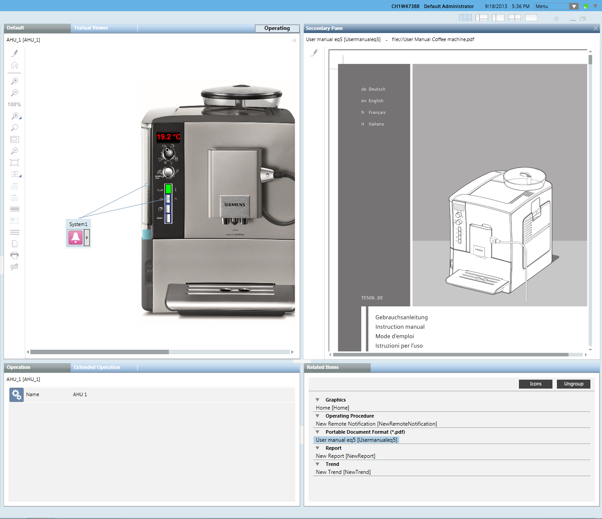Screen dimensions: 602x519
Task: Toggle the Operating mode button
Action: (277, 28)
